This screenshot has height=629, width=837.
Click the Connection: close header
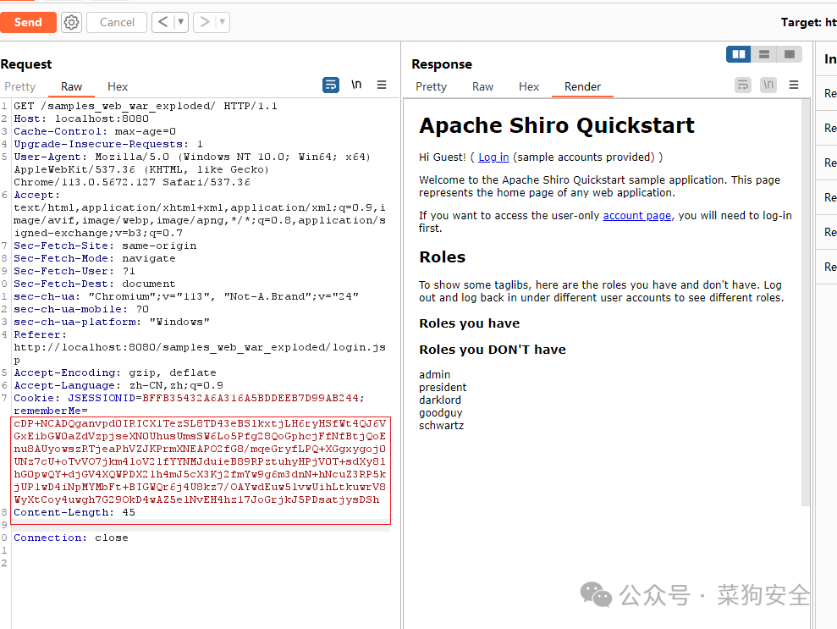tap(70, 538)
